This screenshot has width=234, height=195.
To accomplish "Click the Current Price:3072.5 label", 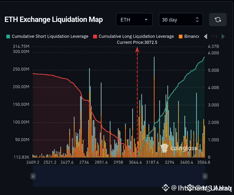I will [137, 43].
